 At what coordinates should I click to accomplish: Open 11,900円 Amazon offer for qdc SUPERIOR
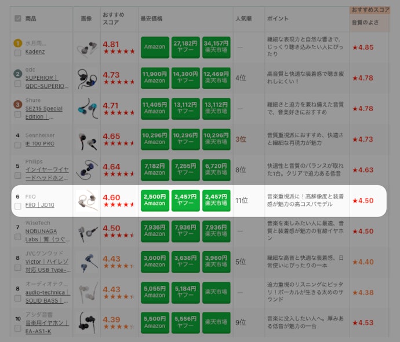[155, 78]
